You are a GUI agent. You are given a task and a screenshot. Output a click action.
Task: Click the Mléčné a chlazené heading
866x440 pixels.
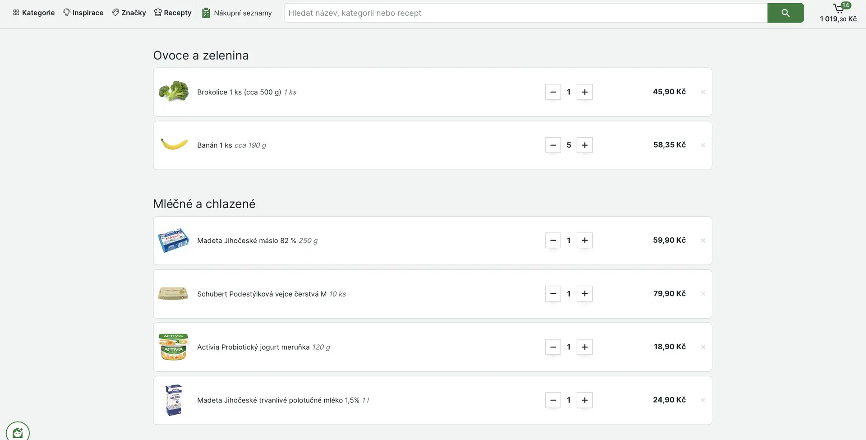pyautogui.click(x=204, y=204)
